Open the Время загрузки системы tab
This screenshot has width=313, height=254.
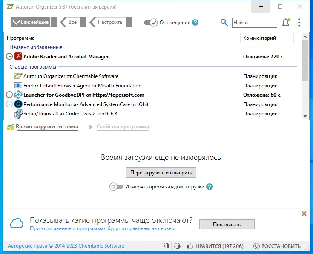47,127
